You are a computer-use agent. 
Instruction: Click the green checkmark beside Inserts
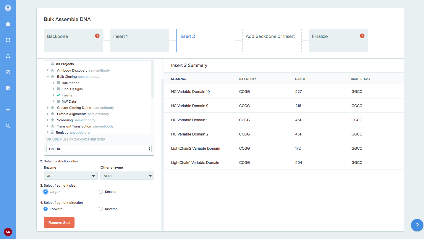tap(58, 95)
